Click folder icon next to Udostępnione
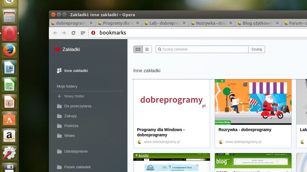Viewport: 307px width, 172px height. (59, 151)
